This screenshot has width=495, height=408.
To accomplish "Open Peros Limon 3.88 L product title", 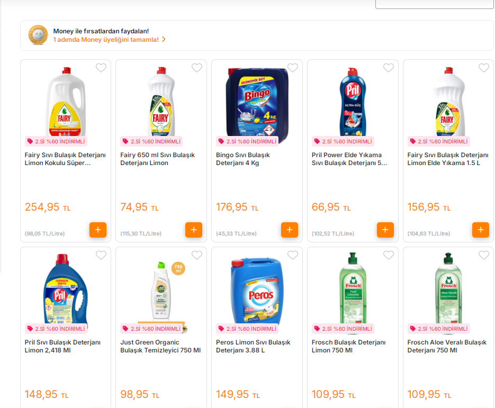I will (x=253, y=346).
